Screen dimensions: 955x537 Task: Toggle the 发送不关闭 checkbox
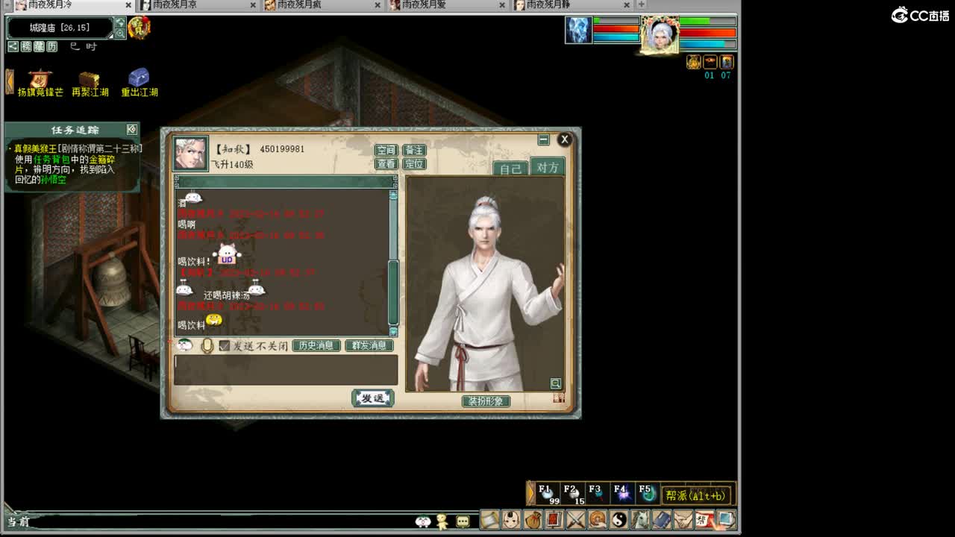(x=224, y=346)
